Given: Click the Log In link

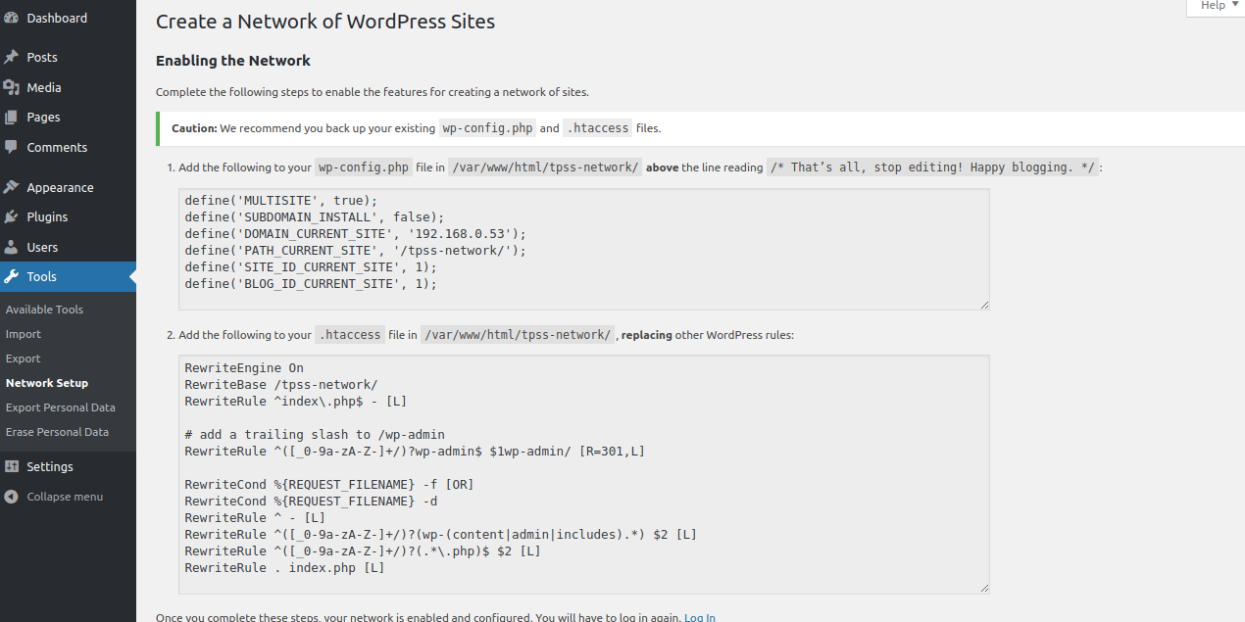Looking at the screenshot, I should coord(700,617).
